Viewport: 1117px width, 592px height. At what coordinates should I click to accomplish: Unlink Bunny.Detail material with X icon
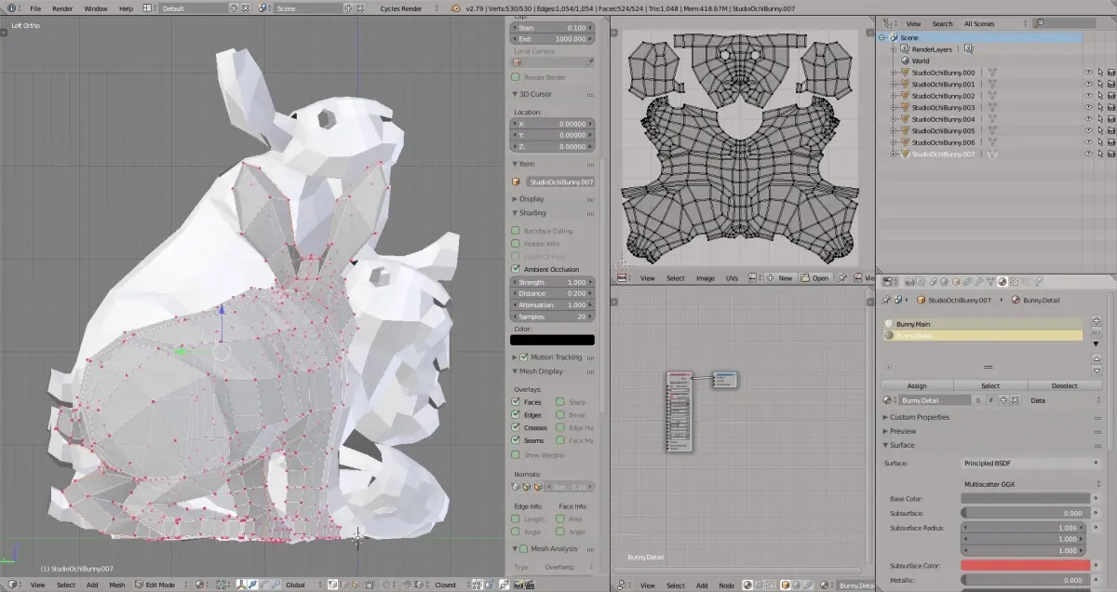(1016, 400)
